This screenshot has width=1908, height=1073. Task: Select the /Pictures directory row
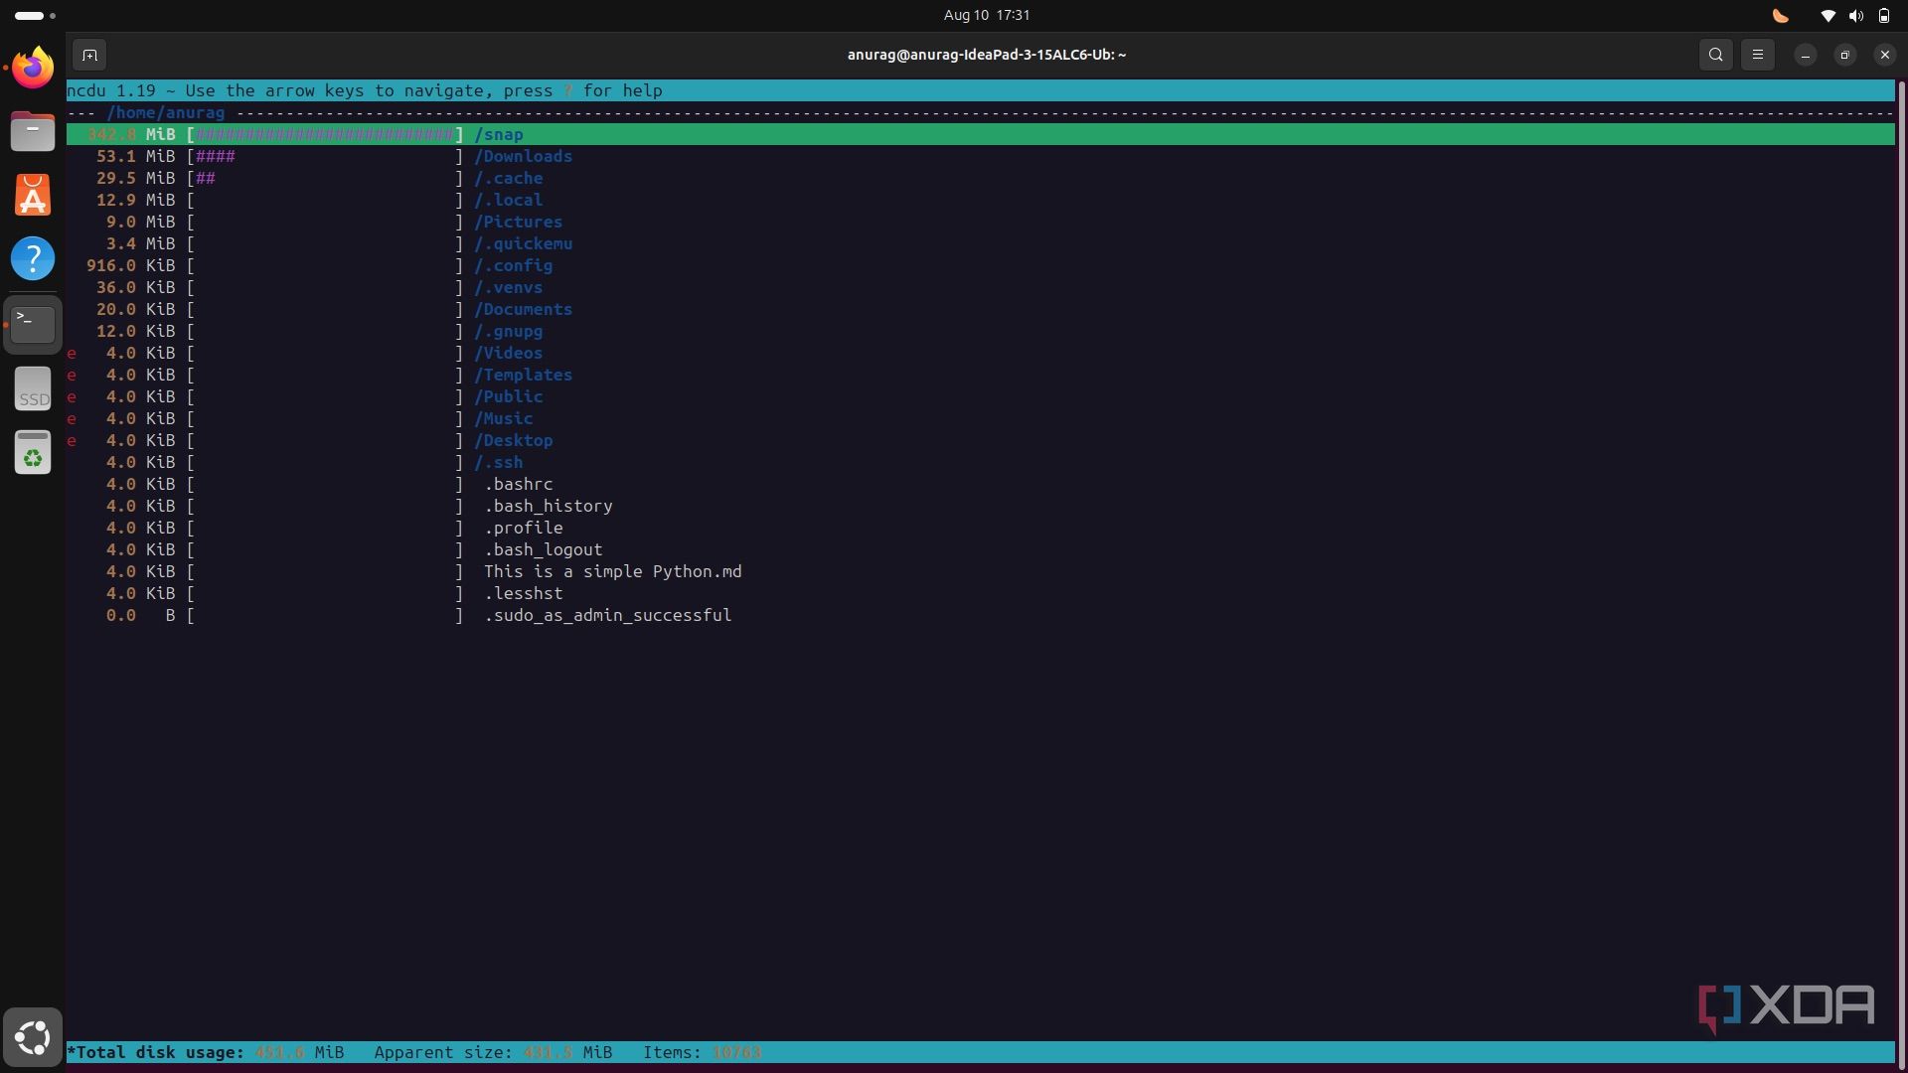click(x=981, y=222)
